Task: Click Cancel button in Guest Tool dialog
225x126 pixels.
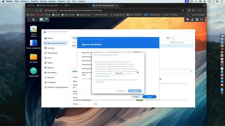Action: pyautogui.click(x=121, y=91)
